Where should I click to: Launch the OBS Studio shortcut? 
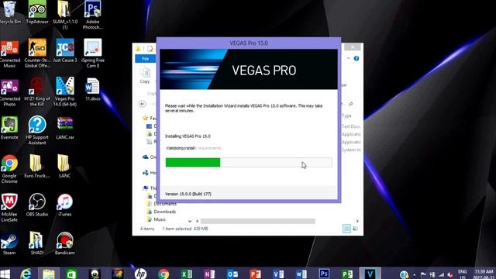pos(37,205)
